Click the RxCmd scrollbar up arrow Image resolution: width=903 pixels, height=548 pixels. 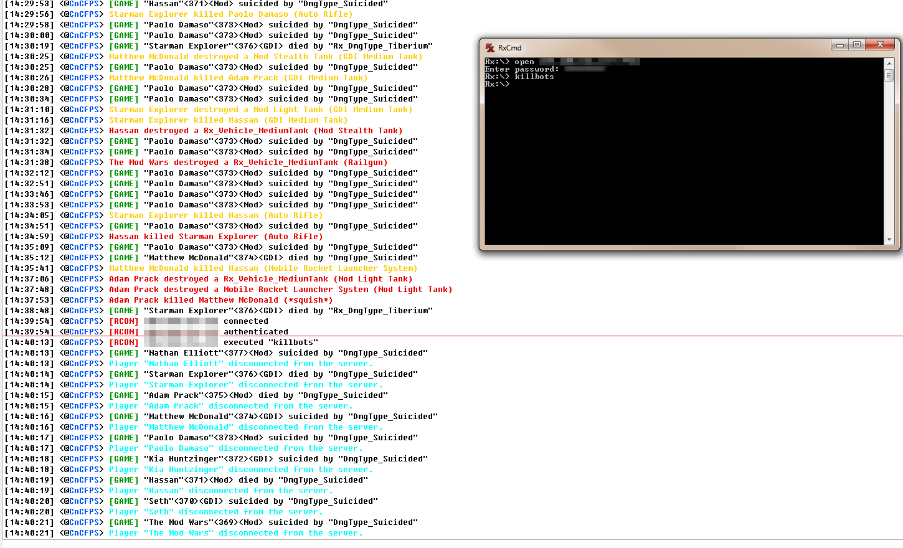889,64
